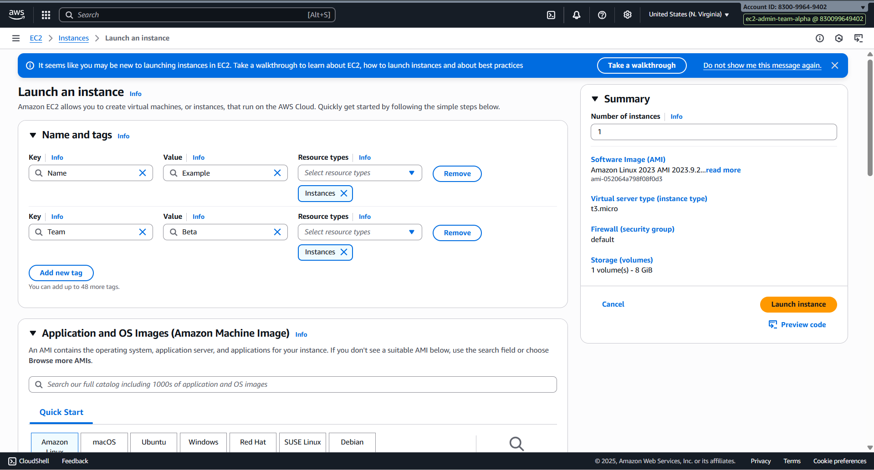Image resolution: width=874 pixels, height=470 pixels.
Task: Open the AWS services grid icon
Action: pyautogui.click(x=46, y=15)
